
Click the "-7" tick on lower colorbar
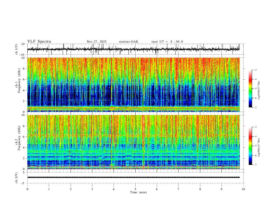pos(255,165)
